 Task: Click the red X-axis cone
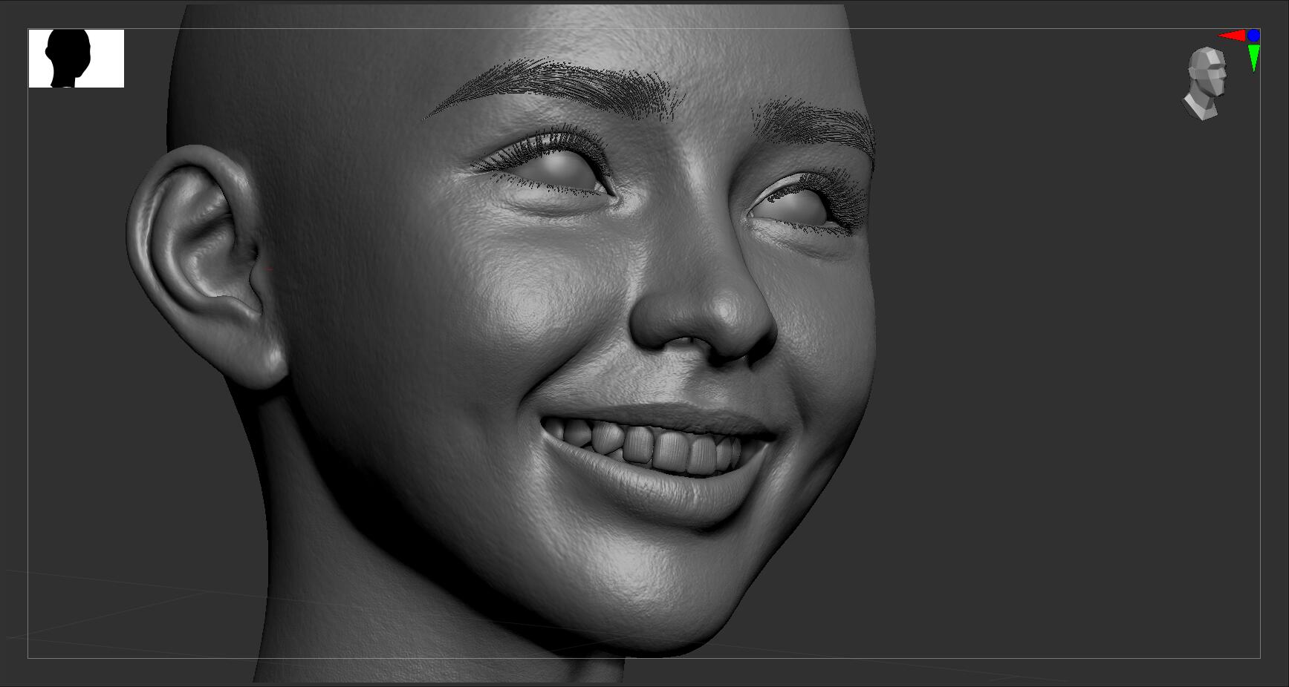[1233, 36]
